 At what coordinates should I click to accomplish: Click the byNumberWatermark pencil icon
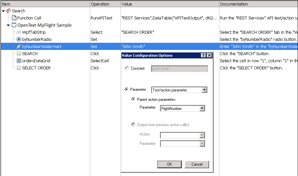pos(19,47)
